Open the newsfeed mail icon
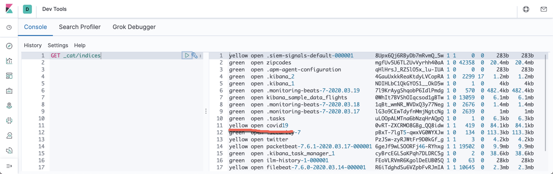The width and height of the screenshot is (553, 174). [x=544, y=9]
